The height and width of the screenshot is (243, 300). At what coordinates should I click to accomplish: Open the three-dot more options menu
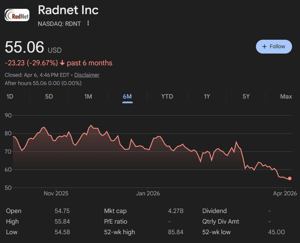pyautogui.click(x=88, y=24)
